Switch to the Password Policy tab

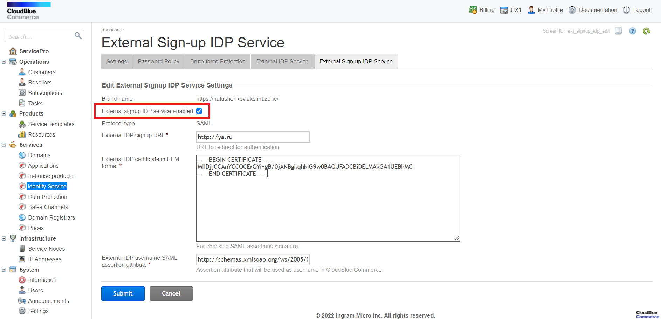tap(158, 61)
